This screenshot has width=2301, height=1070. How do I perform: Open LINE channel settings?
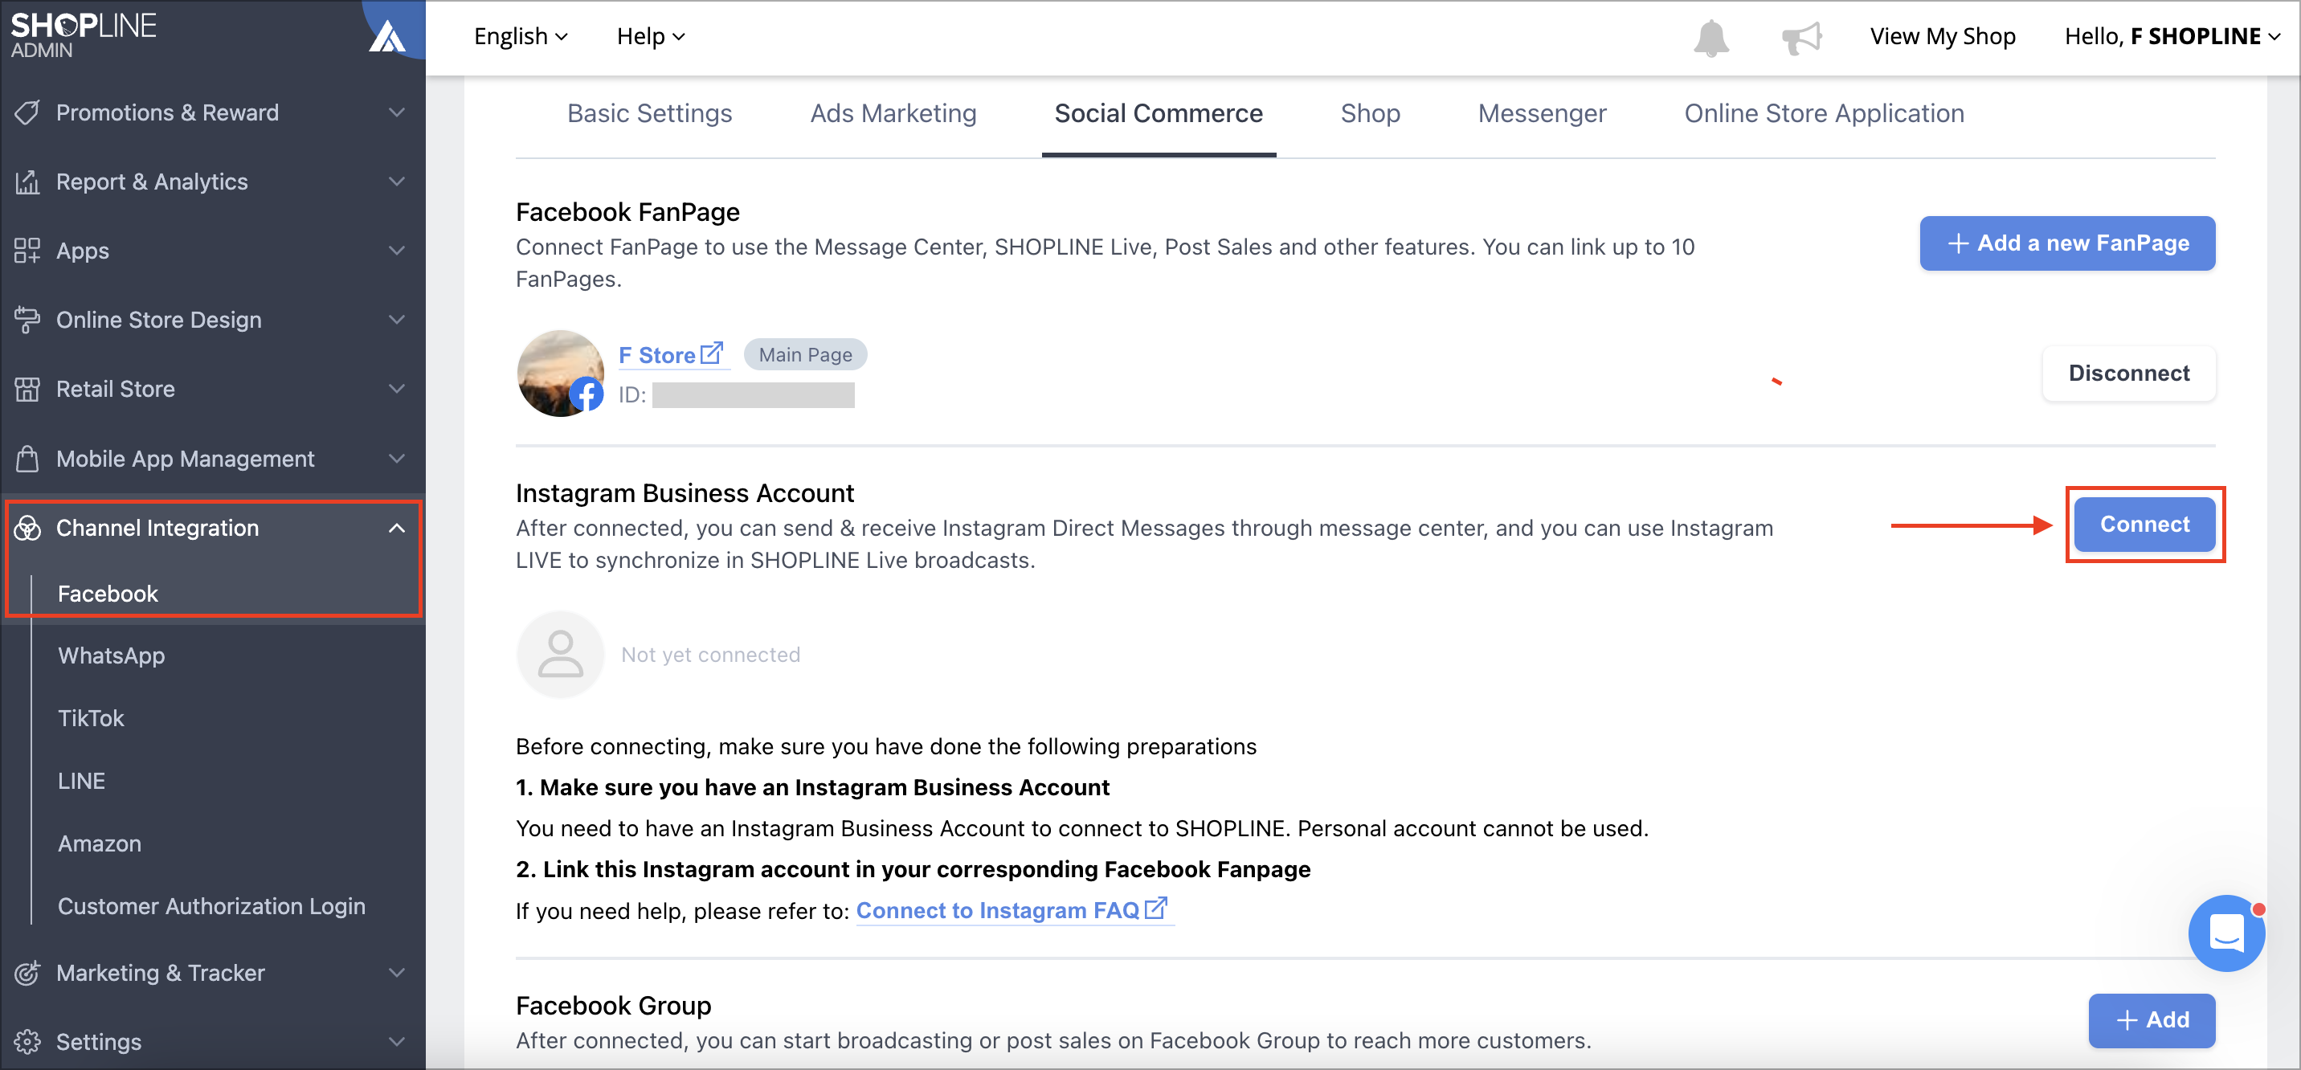point(81,781)
